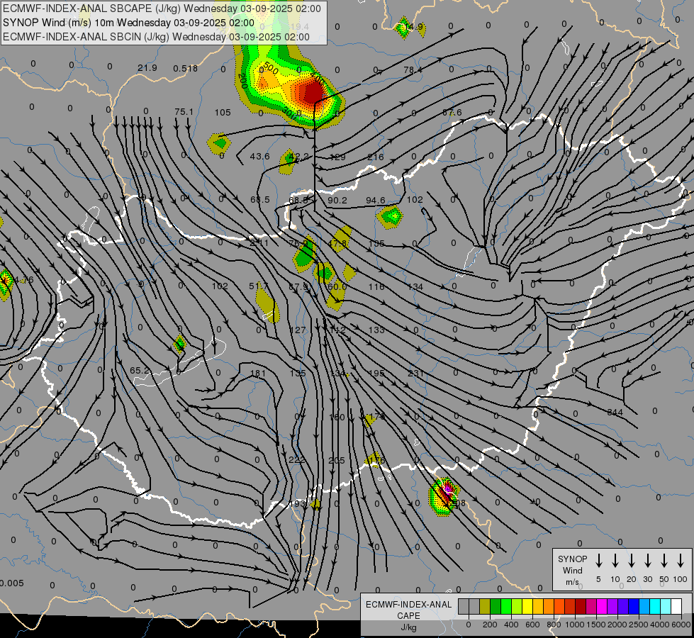Click the 'ECMWF-INDEX-ANAL CAPE J/kg' legend label

point(408,615)
